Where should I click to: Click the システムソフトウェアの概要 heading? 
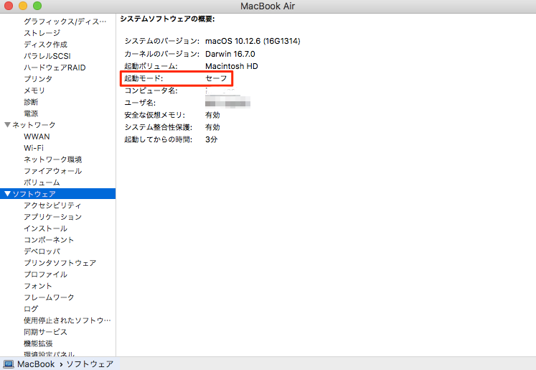(167, 19)
